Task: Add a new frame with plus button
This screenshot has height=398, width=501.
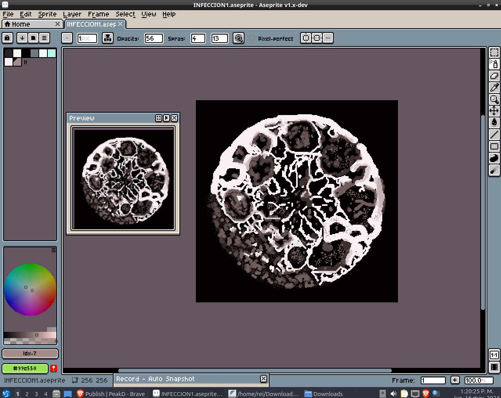Action: click(x=455, y=380)
